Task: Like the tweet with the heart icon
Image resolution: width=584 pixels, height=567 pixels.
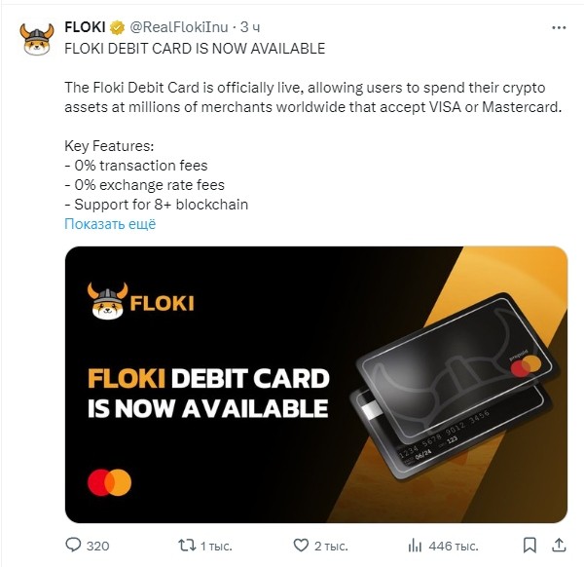Action: pos(301,545)
